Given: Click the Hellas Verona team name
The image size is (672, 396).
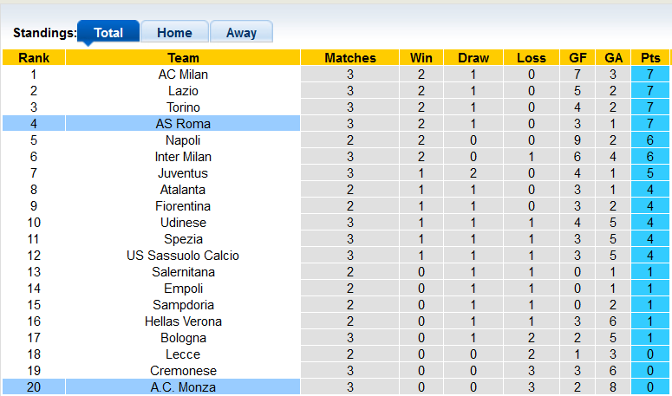Looking at the screenshot, I should click(x=183, y=321).
